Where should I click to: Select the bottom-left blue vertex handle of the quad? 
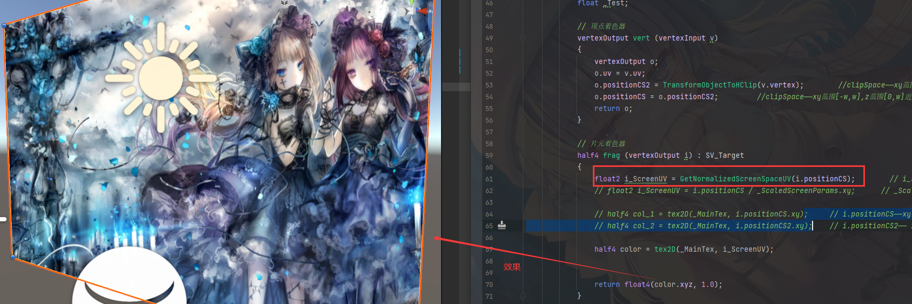[x=13, y=257]
